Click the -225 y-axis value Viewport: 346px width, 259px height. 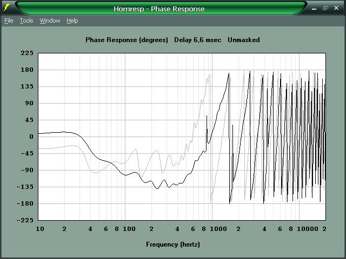(25, 220)
